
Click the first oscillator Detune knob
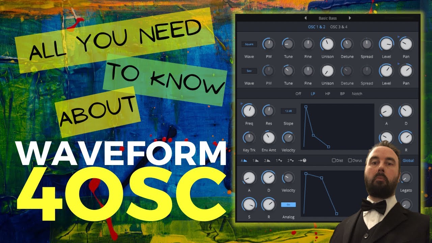[347, 44]
